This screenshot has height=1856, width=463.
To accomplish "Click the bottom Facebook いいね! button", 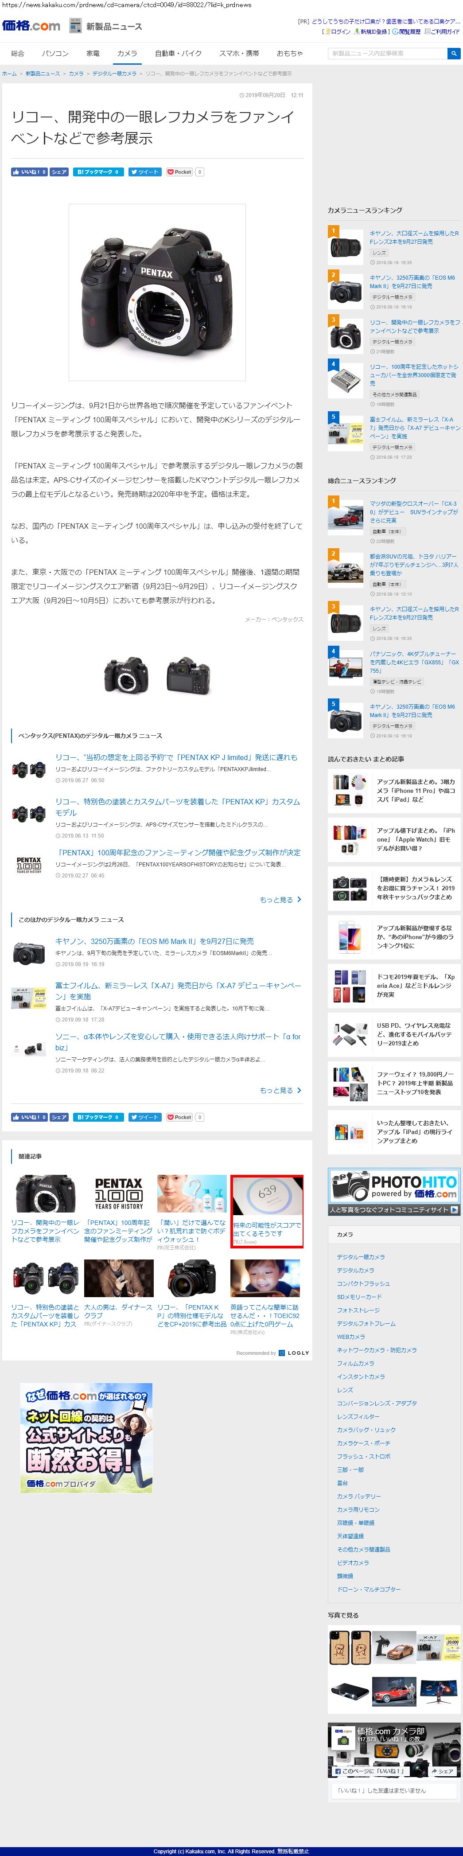I will pyautogui.click(x=30, y=1118).
